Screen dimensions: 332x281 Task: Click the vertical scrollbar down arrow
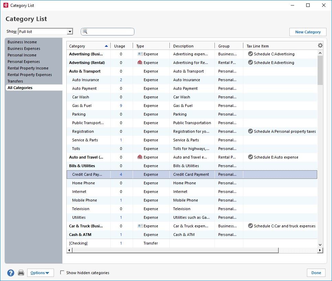click(320, 245)
